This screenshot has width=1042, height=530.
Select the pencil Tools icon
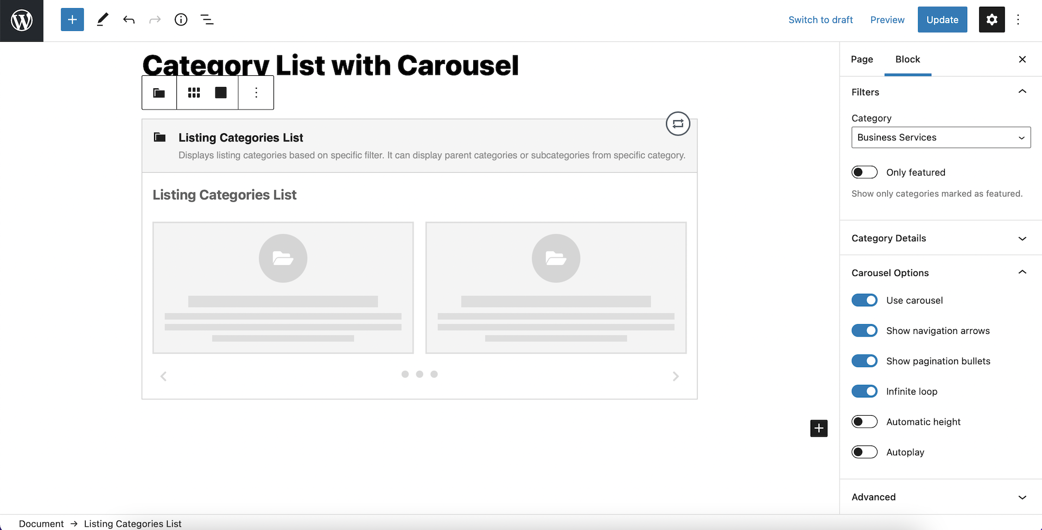point(103,20)
